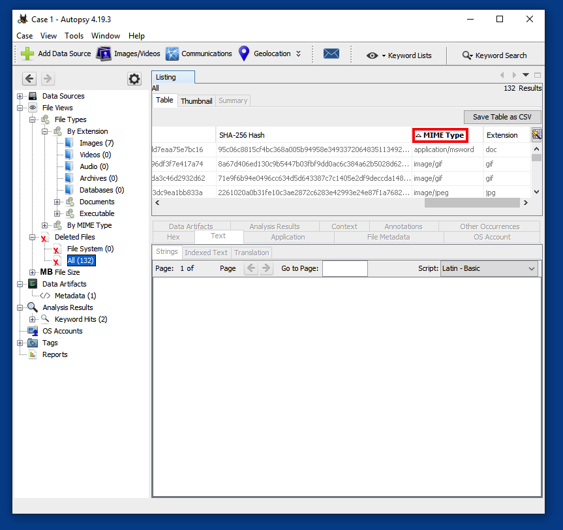Click the Go to Page input field

[x=344, y=268]
